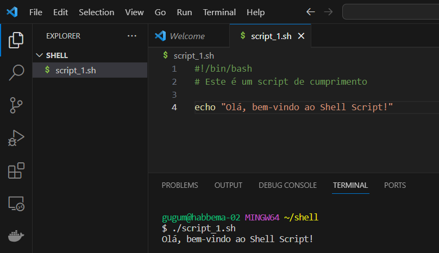Viewport: 439px width, 253px height.
Task: Close the script_1.sh editor tab
Action: pos(301,36)
